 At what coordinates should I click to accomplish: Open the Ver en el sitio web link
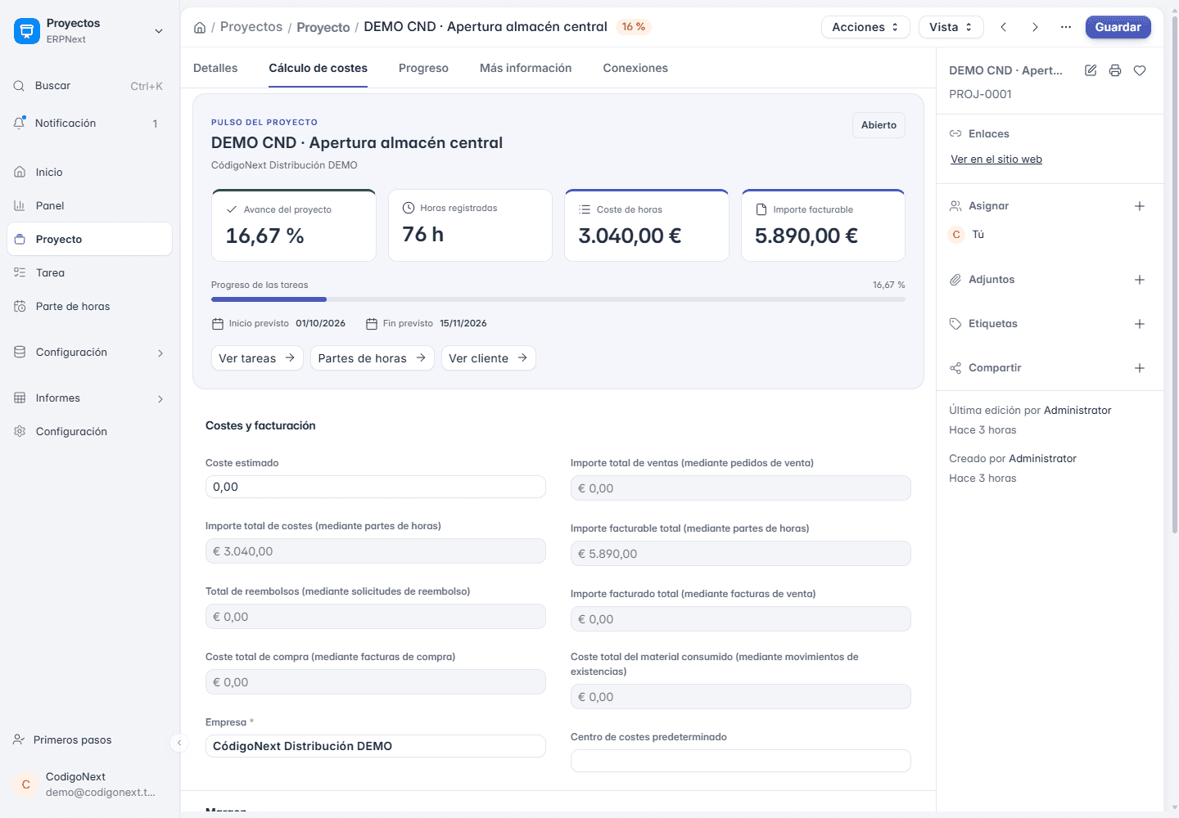pos(996,160)
